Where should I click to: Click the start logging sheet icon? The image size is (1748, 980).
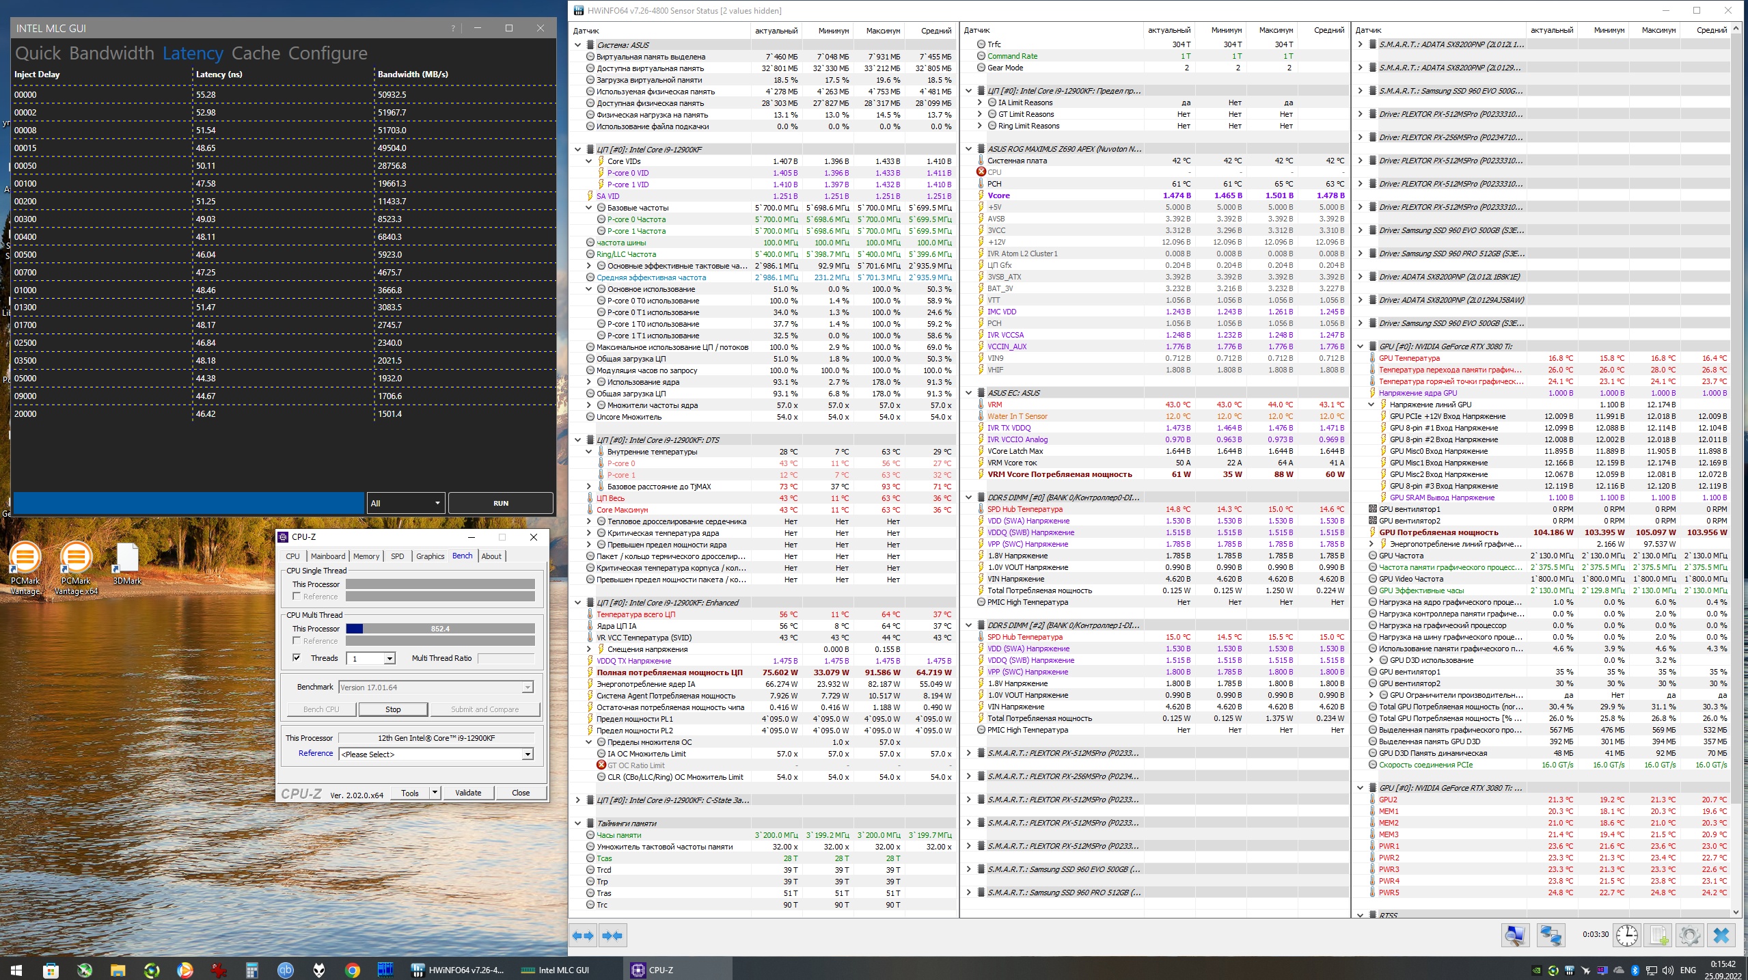pyautogui.click(x=1658, y=935)
